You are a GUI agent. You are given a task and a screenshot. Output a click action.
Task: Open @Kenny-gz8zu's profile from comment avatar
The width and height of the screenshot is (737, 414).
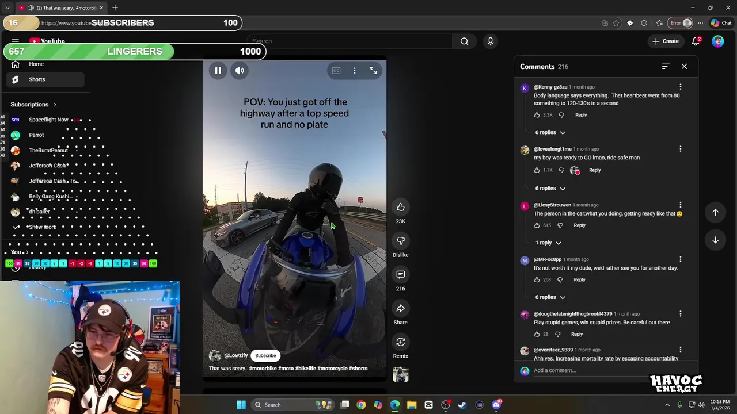[x=525, y=89]
